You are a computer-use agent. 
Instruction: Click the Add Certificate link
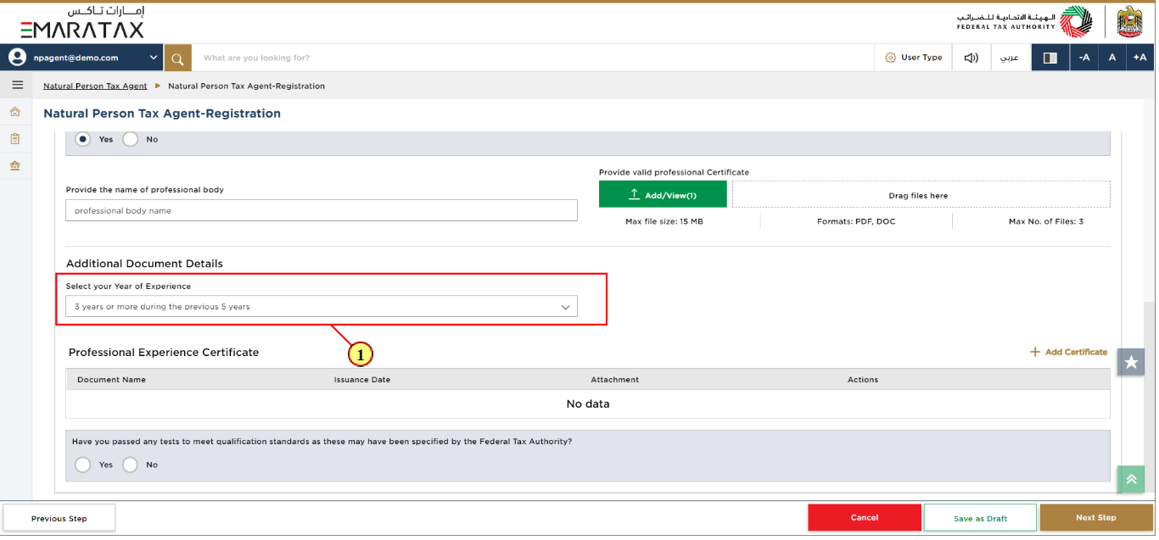pos(1068,352)
